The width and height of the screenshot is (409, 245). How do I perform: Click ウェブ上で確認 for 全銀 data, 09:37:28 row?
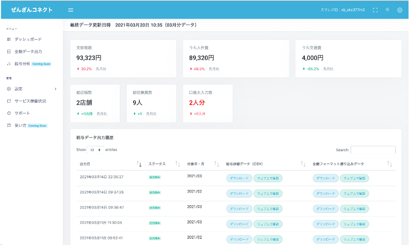coord(354,193)
